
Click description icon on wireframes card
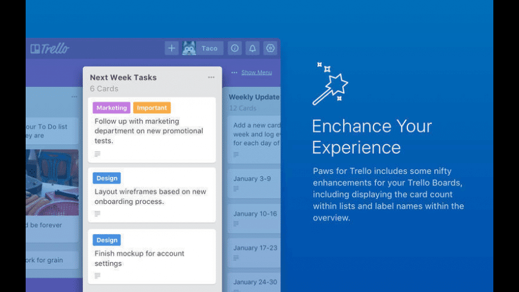point(97,214)
